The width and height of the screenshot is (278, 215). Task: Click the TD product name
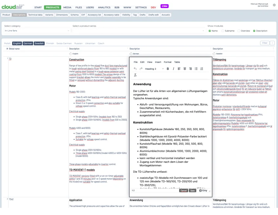click(10, 59)
